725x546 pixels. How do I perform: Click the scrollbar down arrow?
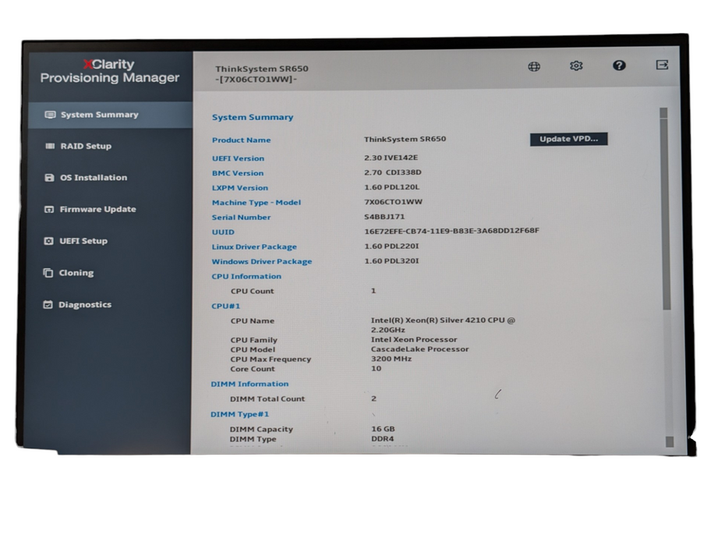(670, 441)
